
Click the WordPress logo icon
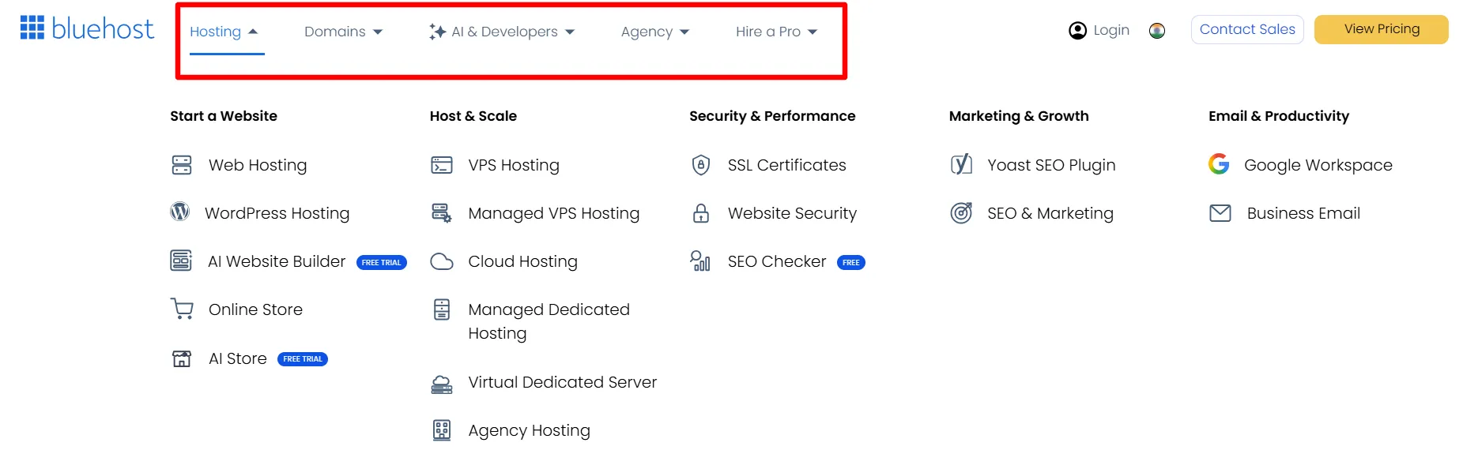[x=180, y=212]
